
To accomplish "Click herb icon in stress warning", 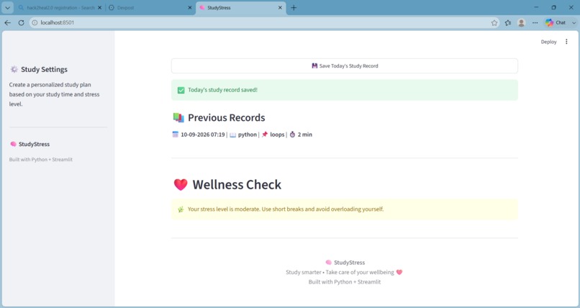I will (x=181, y=209).
